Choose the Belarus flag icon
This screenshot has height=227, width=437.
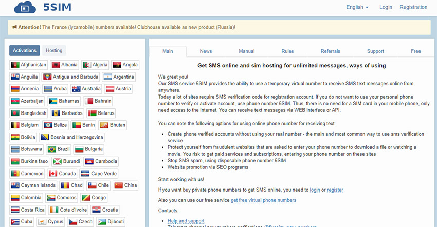tap(92, 113)
